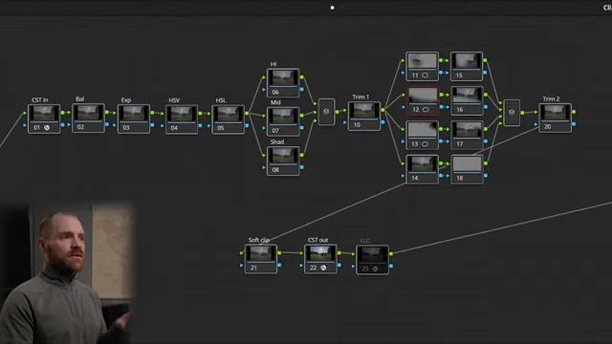Click the blue key output of node 21

click(x=279, y=266)
